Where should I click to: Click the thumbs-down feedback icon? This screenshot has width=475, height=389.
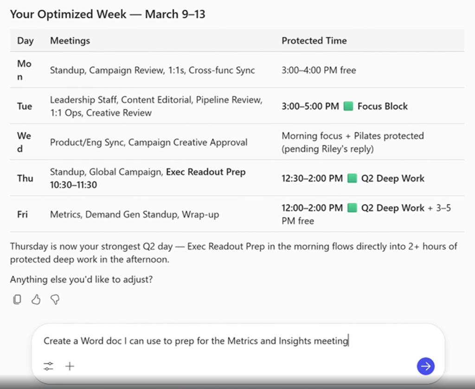55,300
